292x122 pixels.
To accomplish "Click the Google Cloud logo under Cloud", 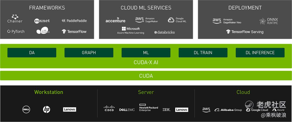I will [257, 110].
